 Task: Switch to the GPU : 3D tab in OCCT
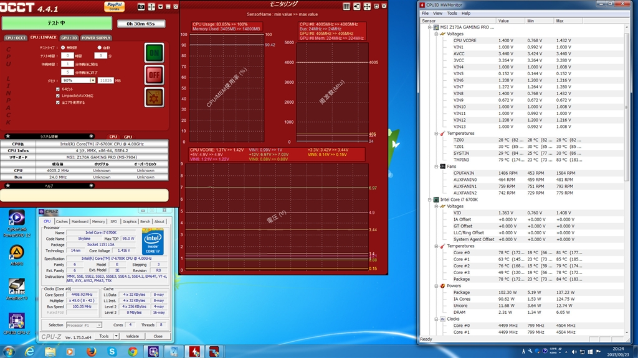pyautogui.click(x=69, y=38)
